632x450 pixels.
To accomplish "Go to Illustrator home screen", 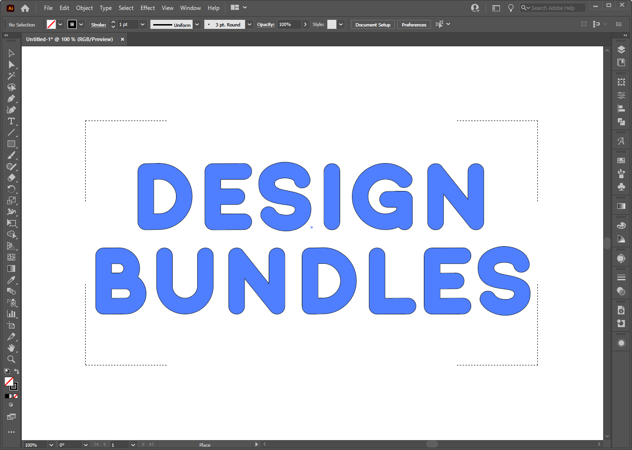I will [x=25, y=8].
